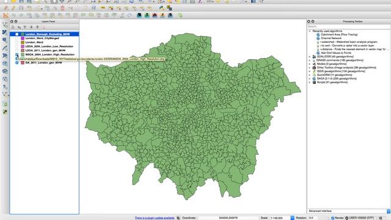Click the Processing Toolbox search field
391x220 pixels.
(348, 26)
